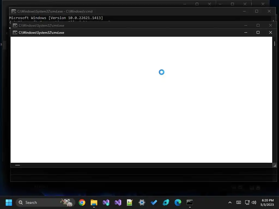
Task: Minimize the middle inactive cmd.exe window
Action: [246, 25]
